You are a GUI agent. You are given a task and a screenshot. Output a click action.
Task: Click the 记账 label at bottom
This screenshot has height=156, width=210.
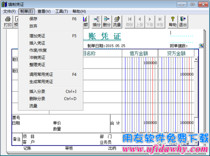click(x=27, y=148)
